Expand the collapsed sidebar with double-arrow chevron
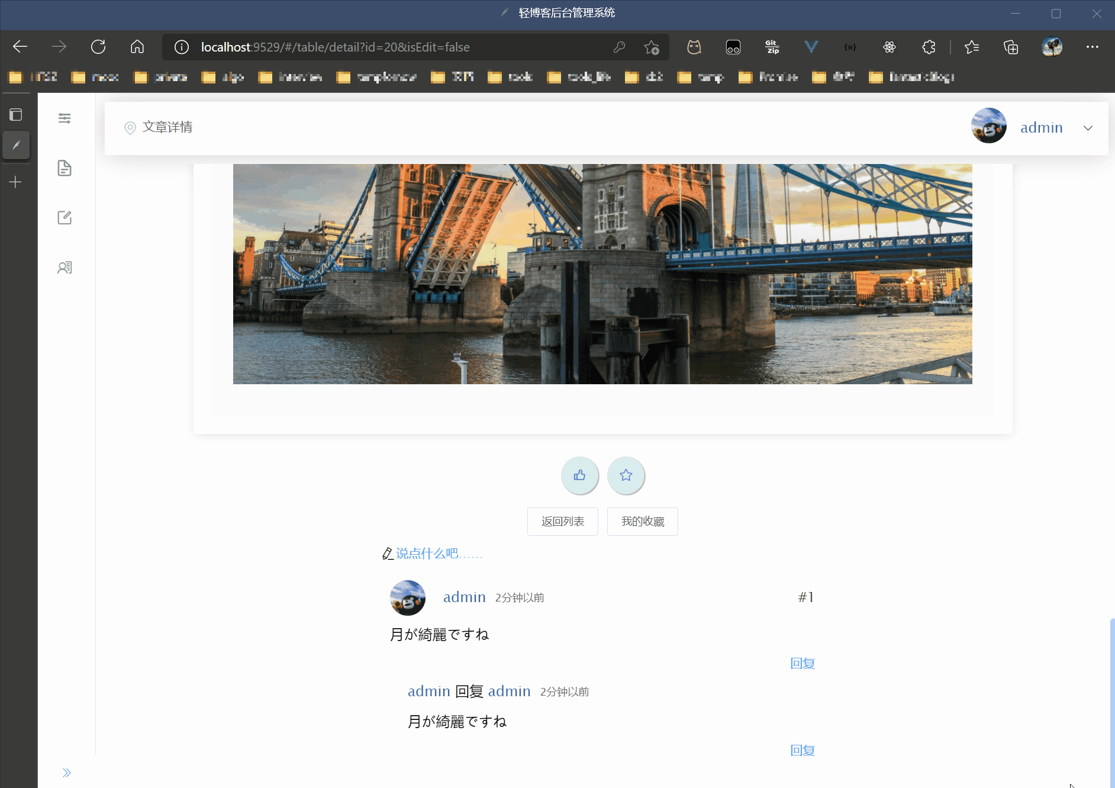This screenshot has width=1115, height=788. point(66,772)
